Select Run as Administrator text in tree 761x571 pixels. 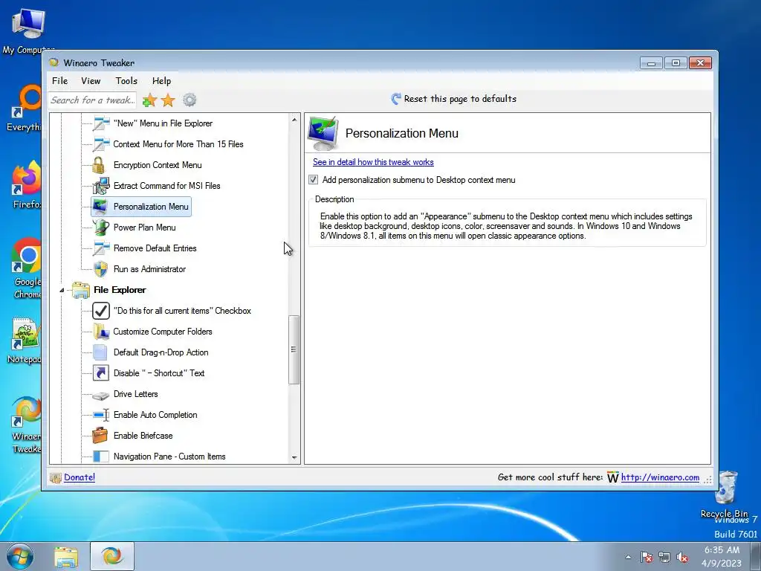[x=149, y=269]
